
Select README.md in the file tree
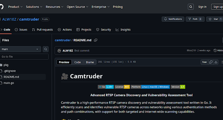pos(11,77)
